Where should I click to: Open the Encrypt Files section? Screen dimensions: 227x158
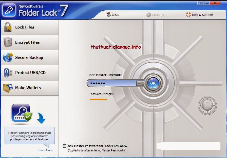pos(30,42)
